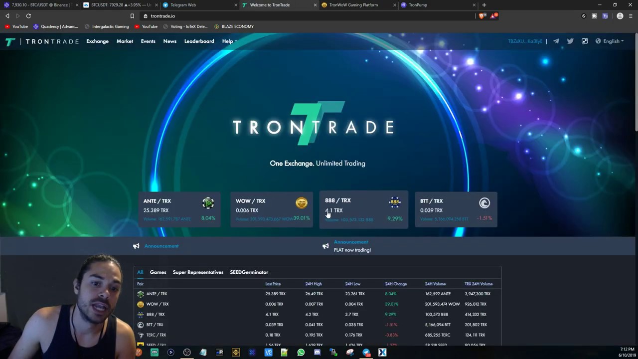This screenshot has width=638, height=359.
Task: Click the TronLink browser extension icon
Action: tap(605, 16)
